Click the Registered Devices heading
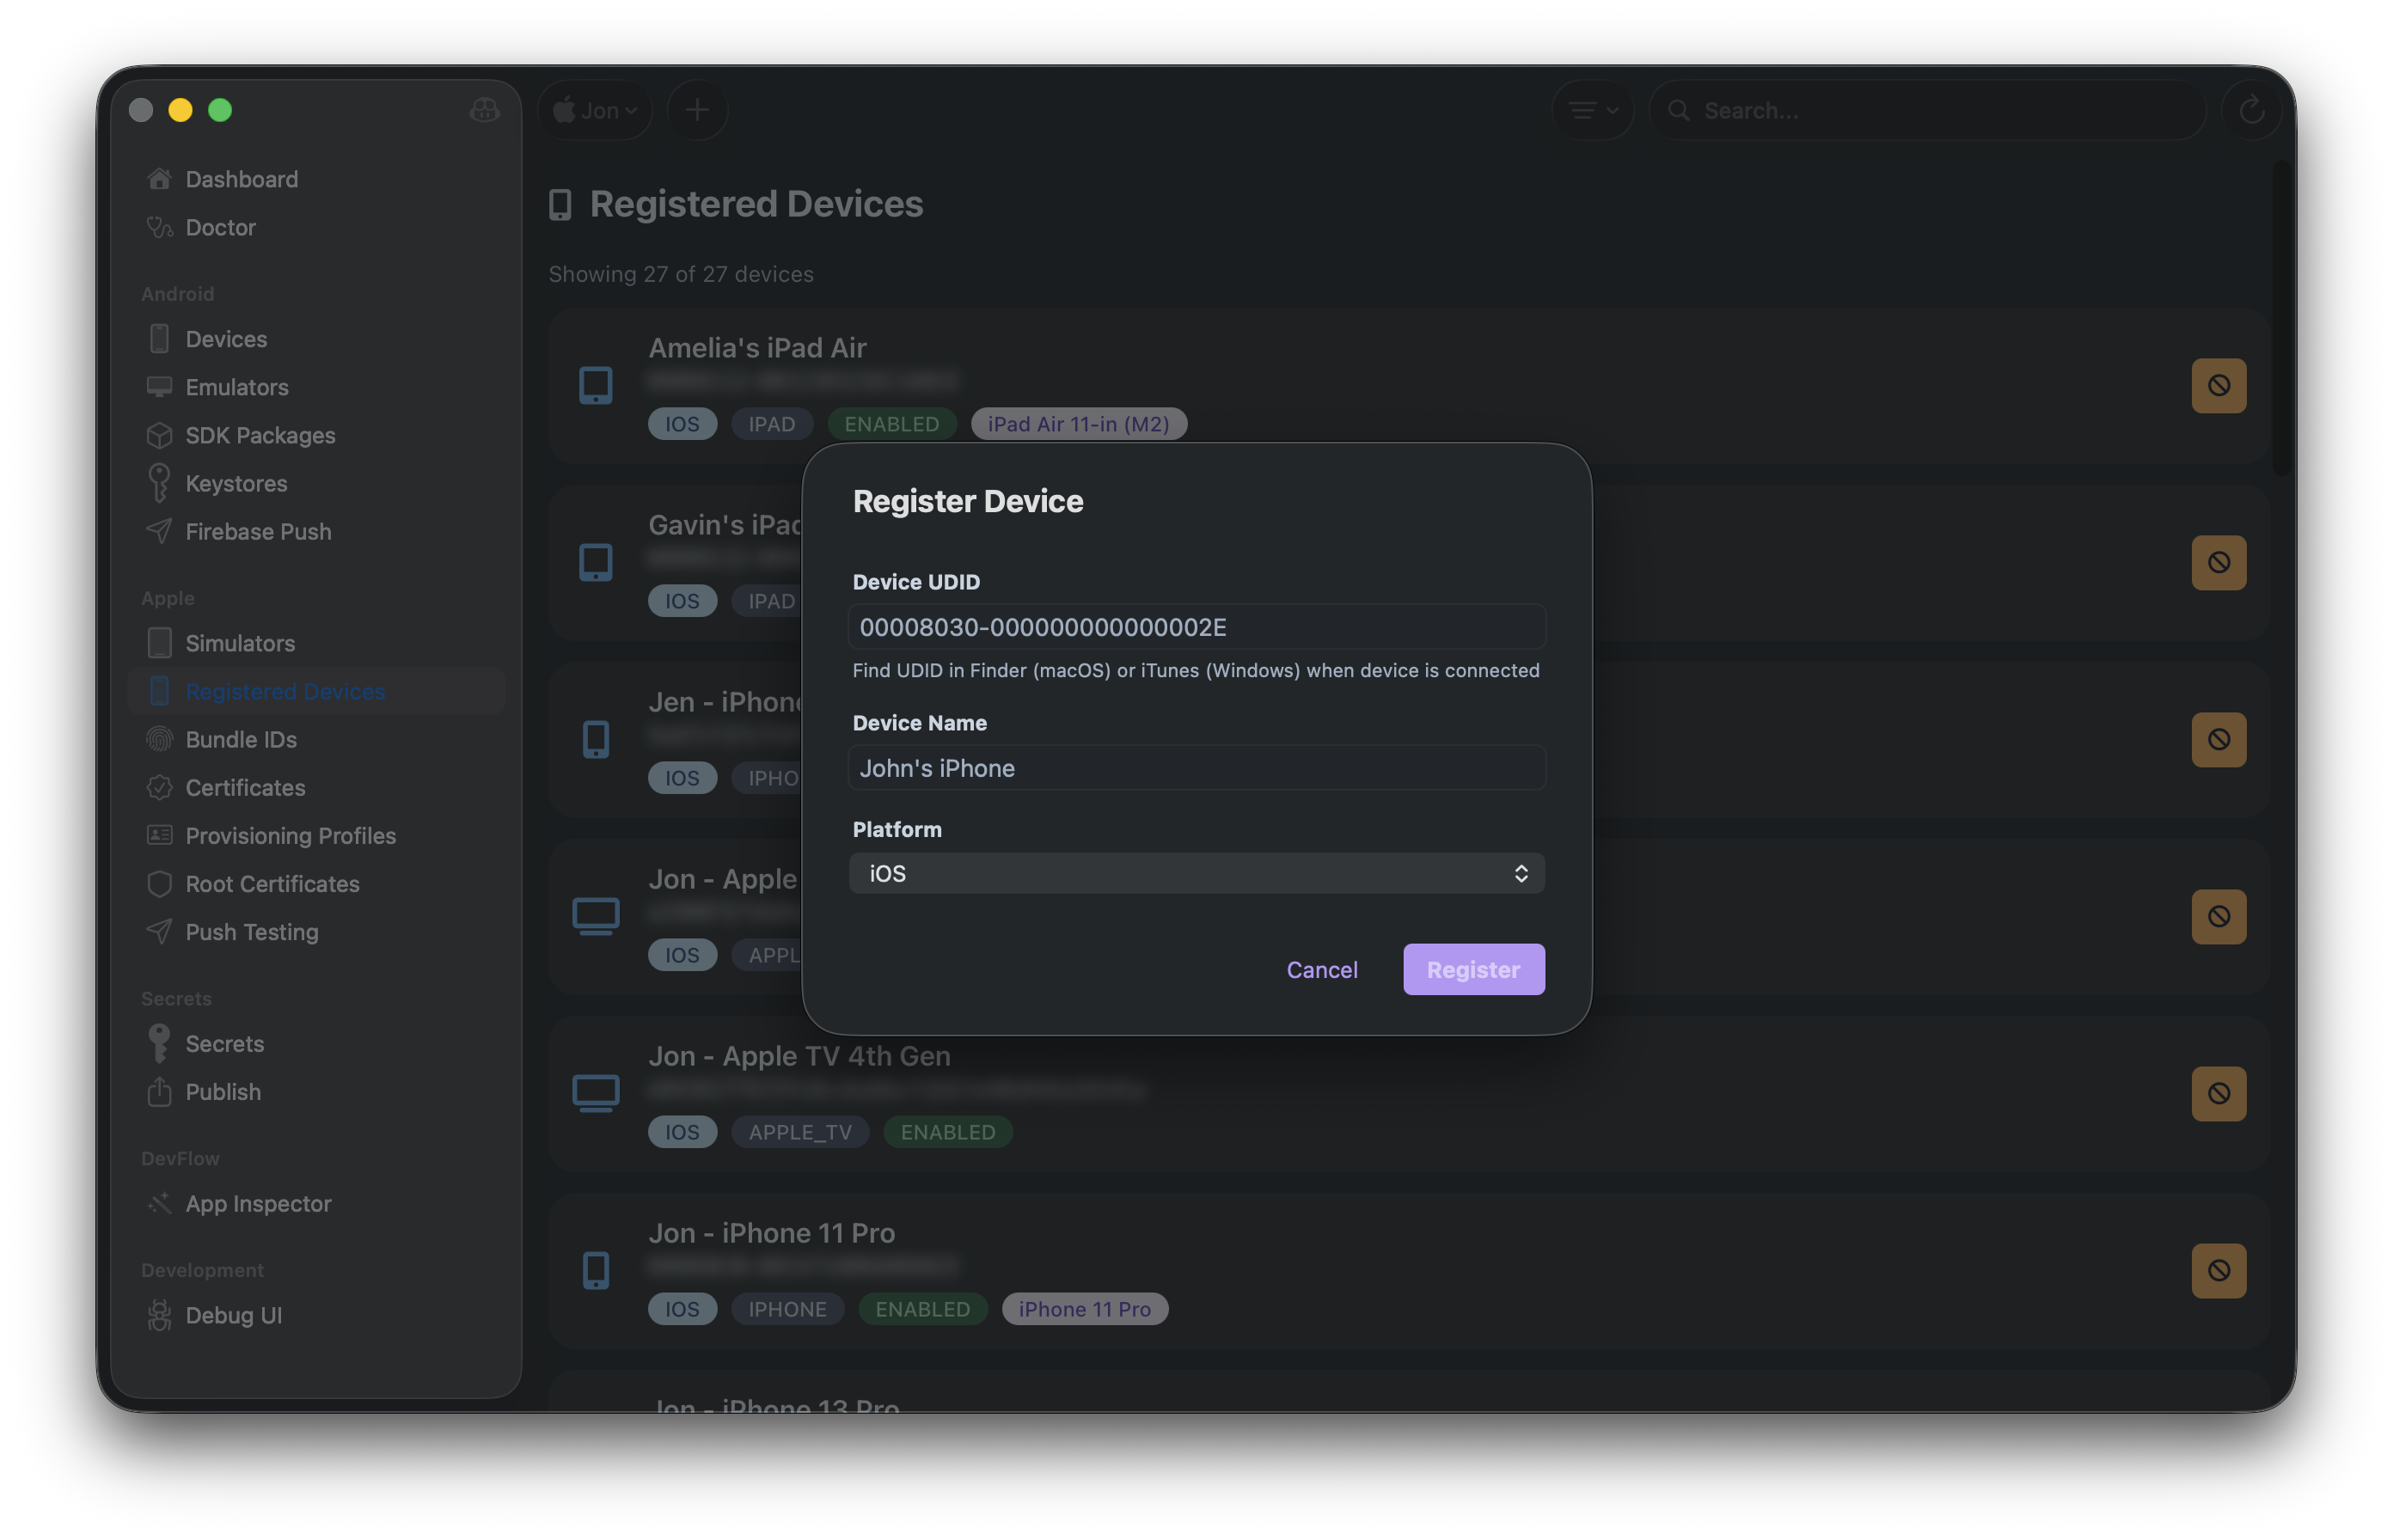Viewport: 2393px width, 1540px height. [756, 204]
